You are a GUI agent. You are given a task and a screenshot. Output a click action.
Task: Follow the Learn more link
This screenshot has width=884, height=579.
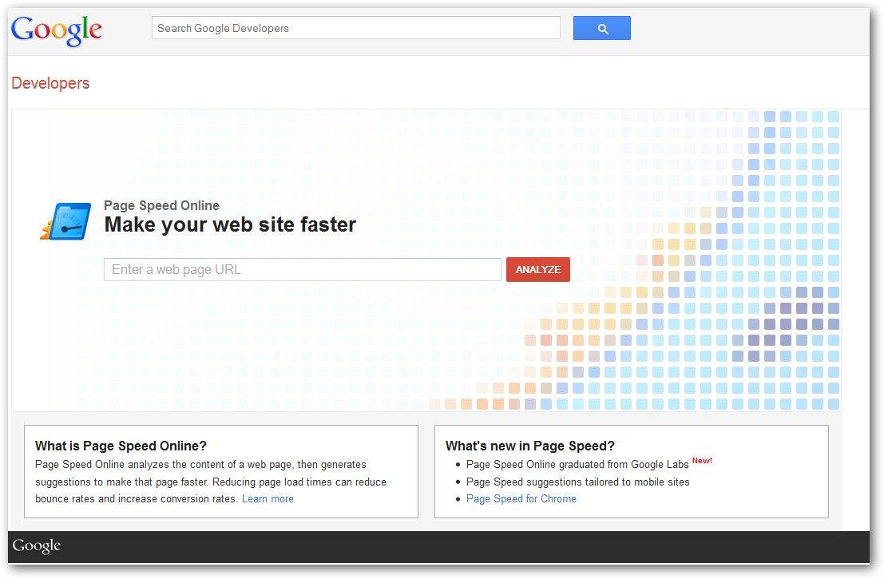[x=268, y=498]
